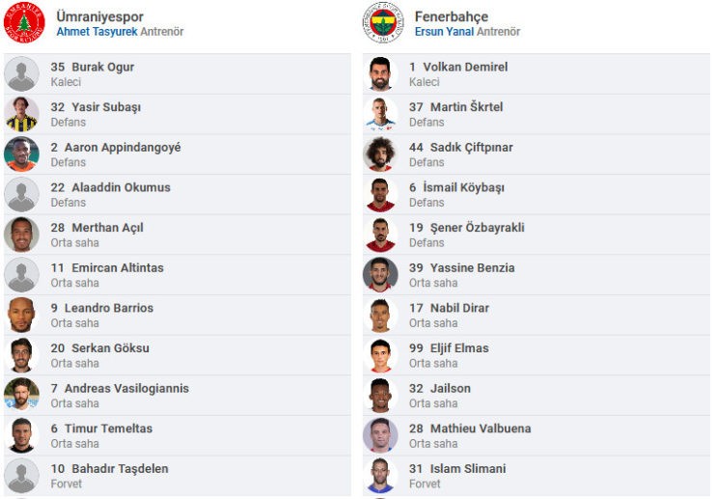The height and width of the screenshot is (499, 714).
Task: Click the Fenerbahçe team name heading
Action: pos(452,16)
